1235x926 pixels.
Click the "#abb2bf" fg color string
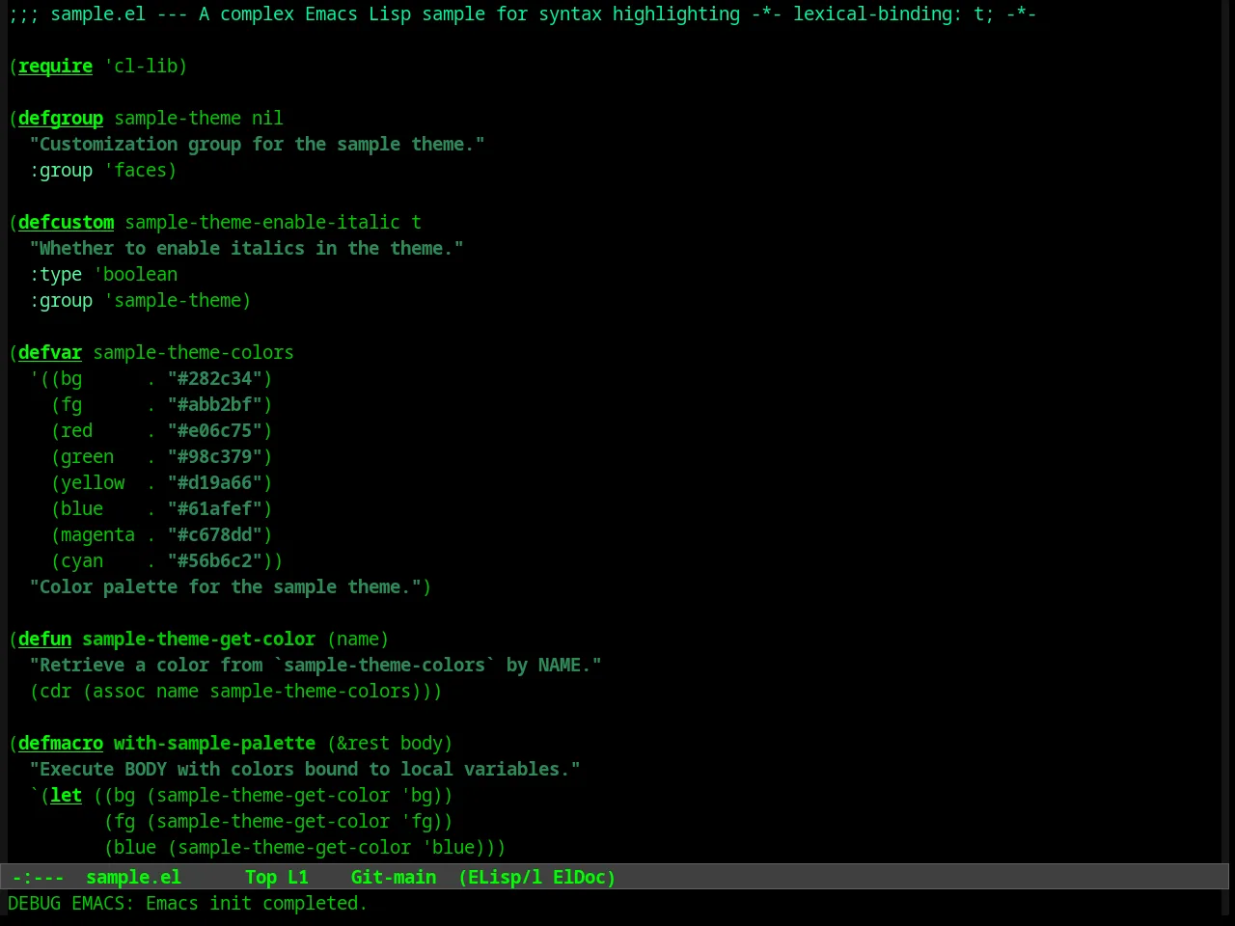pos(215,404)
